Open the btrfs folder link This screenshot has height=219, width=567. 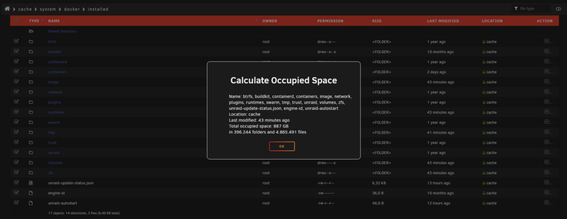click(x=52, y=41)
